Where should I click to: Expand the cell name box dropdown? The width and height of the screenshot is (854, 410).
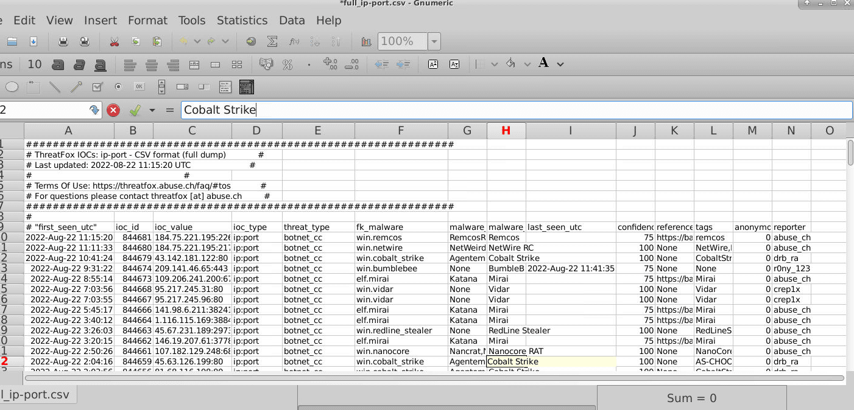94,110
